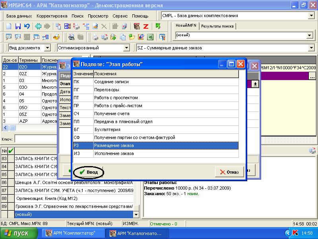Image resolution: width=318 pixels, height=239 pixels.
Task: Click the eye preview icon in toolbar
Action: tap(71, 37)
